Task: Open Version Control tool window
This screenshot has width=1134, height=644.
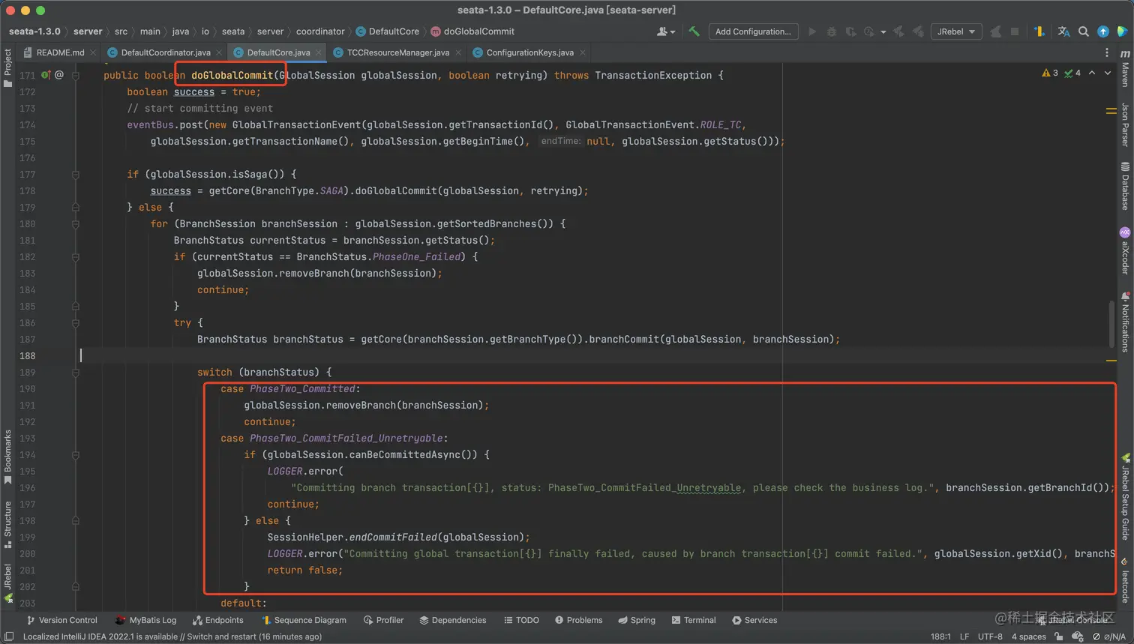Action: (x=61, y=620)
